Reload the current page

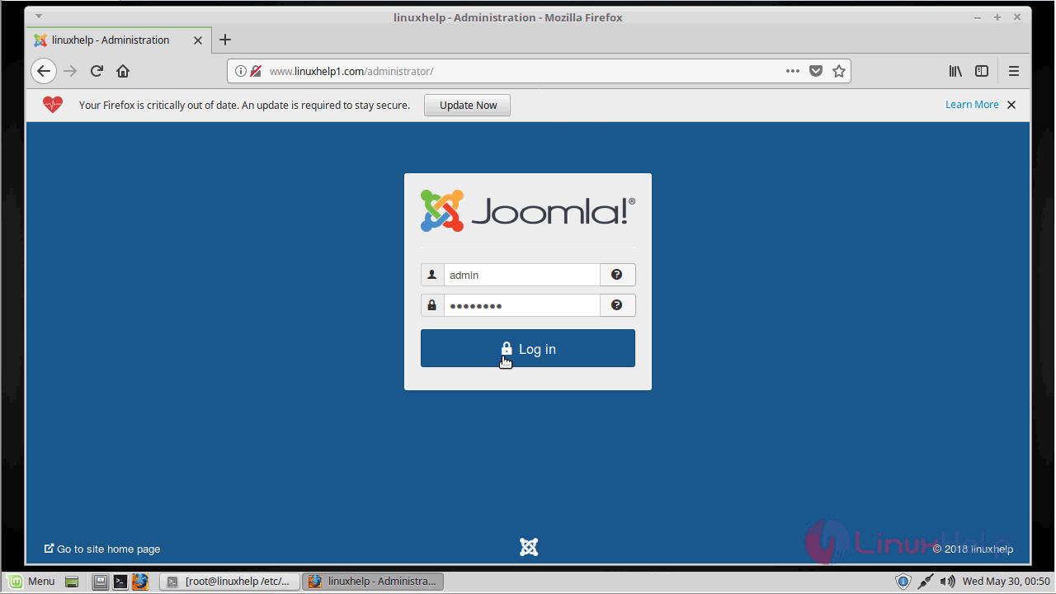click(x=97, y=71)
